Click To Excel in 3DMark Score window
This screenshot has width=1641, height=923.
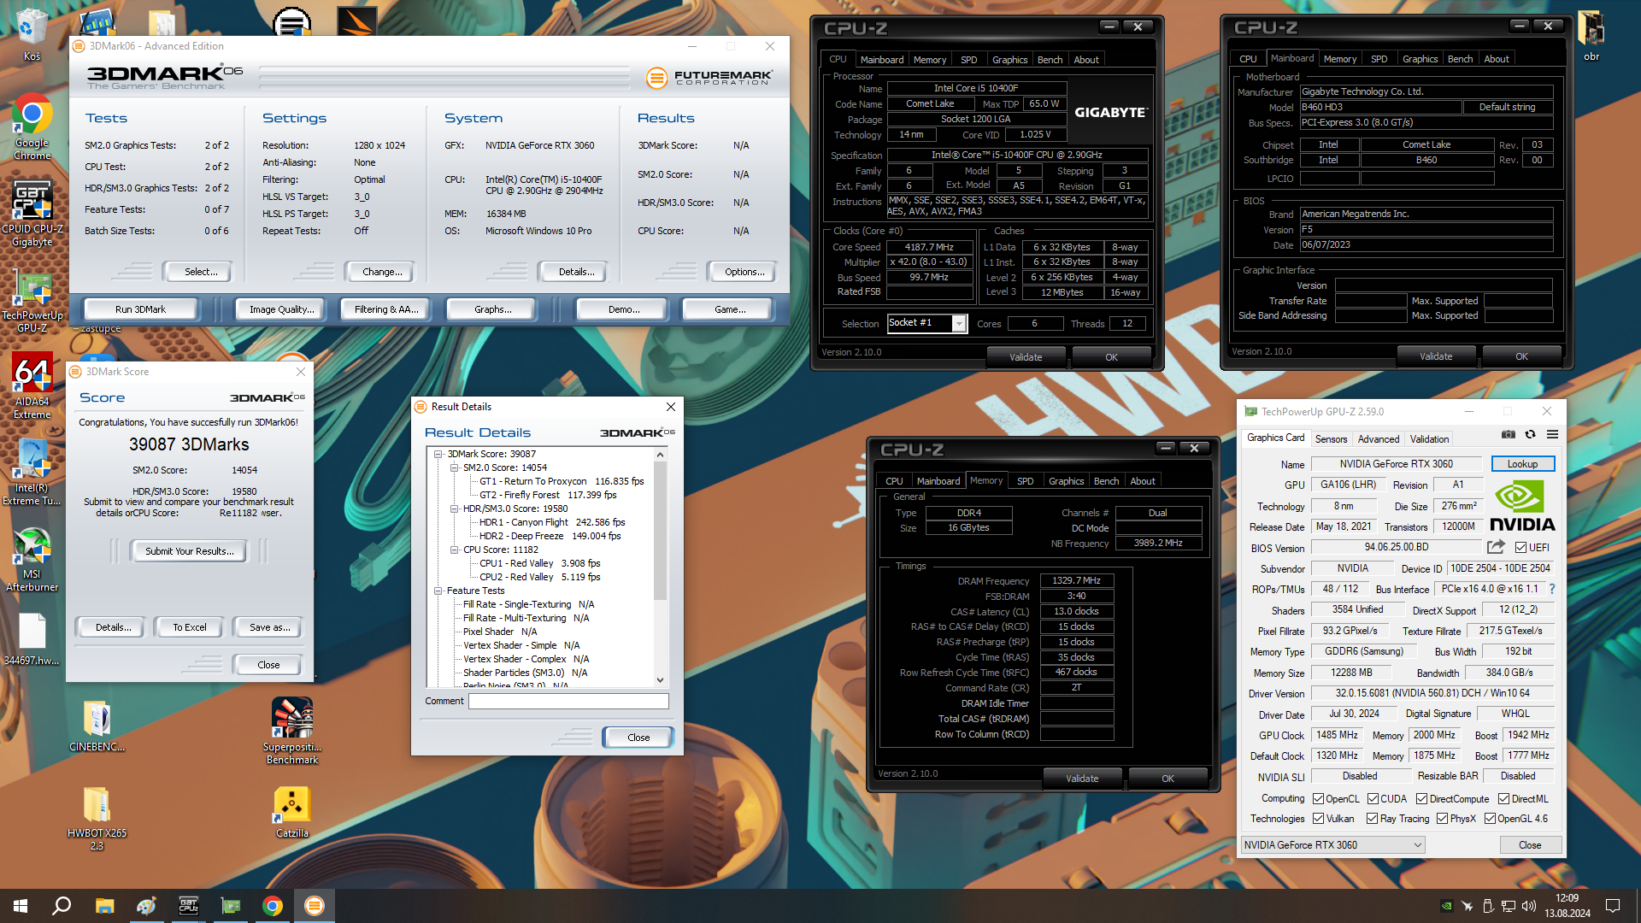click(190, 627)
